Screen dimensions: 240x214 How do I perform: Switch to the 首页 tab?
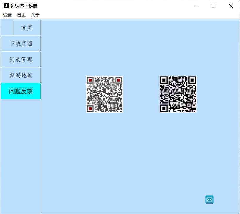pyautogui.click(x=27, y=28)
